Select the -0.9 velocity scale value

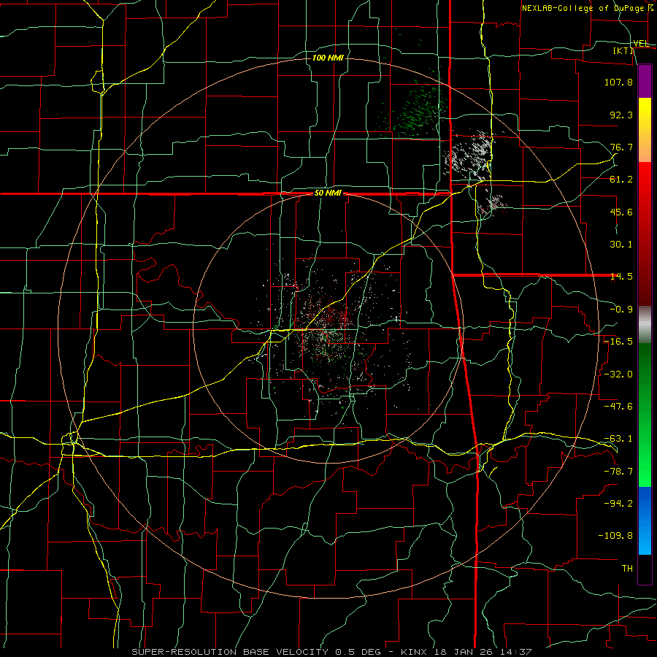click(x=621, y=310)
